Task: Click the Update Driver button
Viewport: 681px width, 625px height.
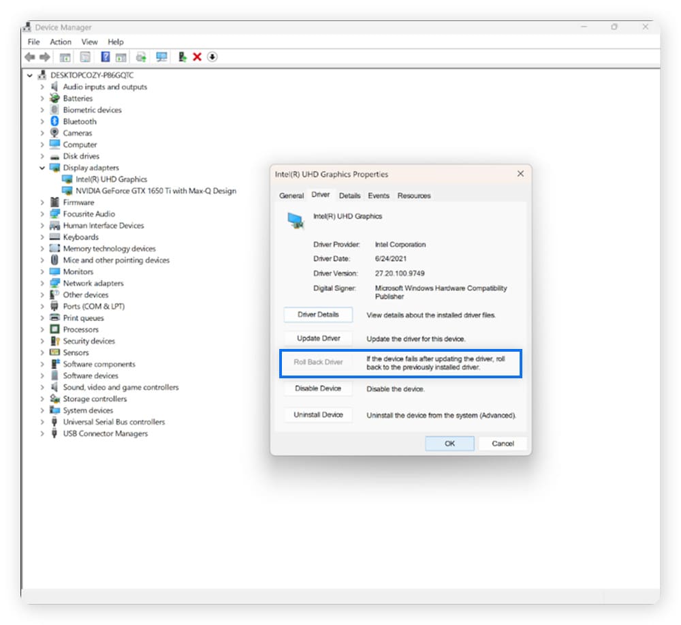Action: tap(318, 338)
